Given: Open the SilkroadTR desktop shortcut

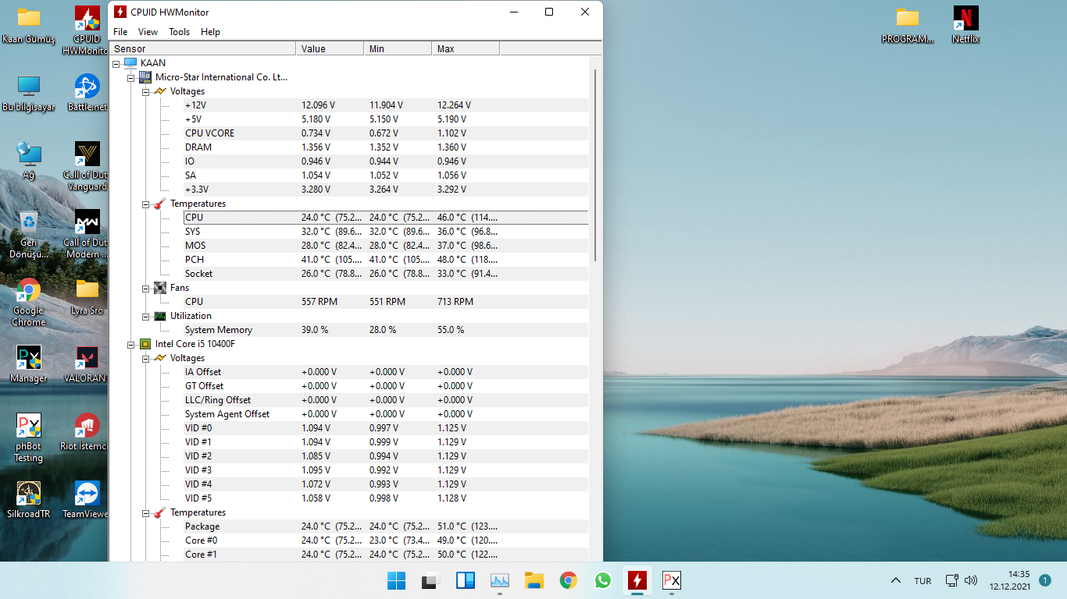Looking at the screenshot, I should [29, 500].
